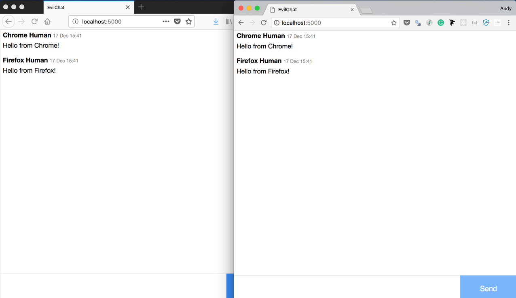This screenshot has width=516, height=298.
Task: Click Firefox's back navigation arrow
Action: tap(8, 21)
